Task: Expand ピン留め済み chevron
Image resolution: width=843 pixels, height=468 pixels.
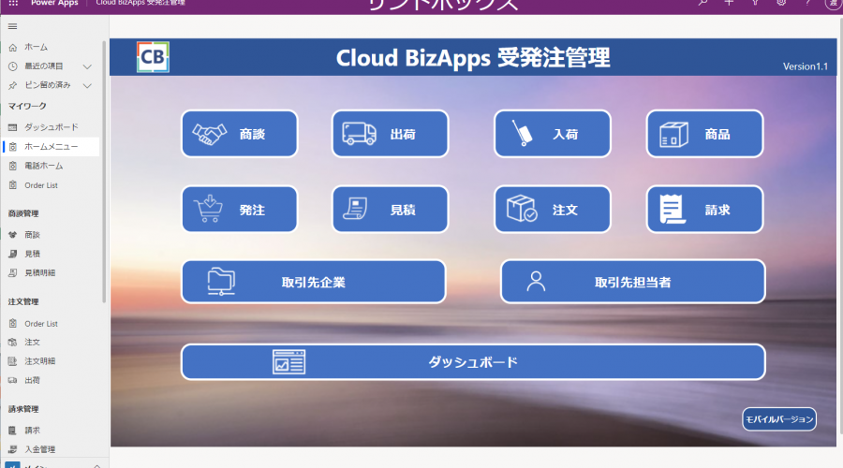Action: (x=87, y=85)
